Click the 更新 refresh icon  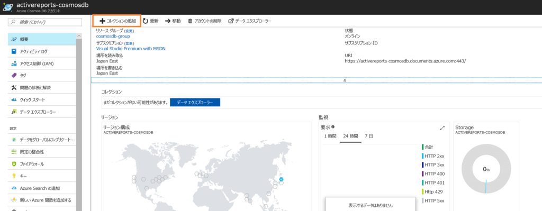click(146, 21)
